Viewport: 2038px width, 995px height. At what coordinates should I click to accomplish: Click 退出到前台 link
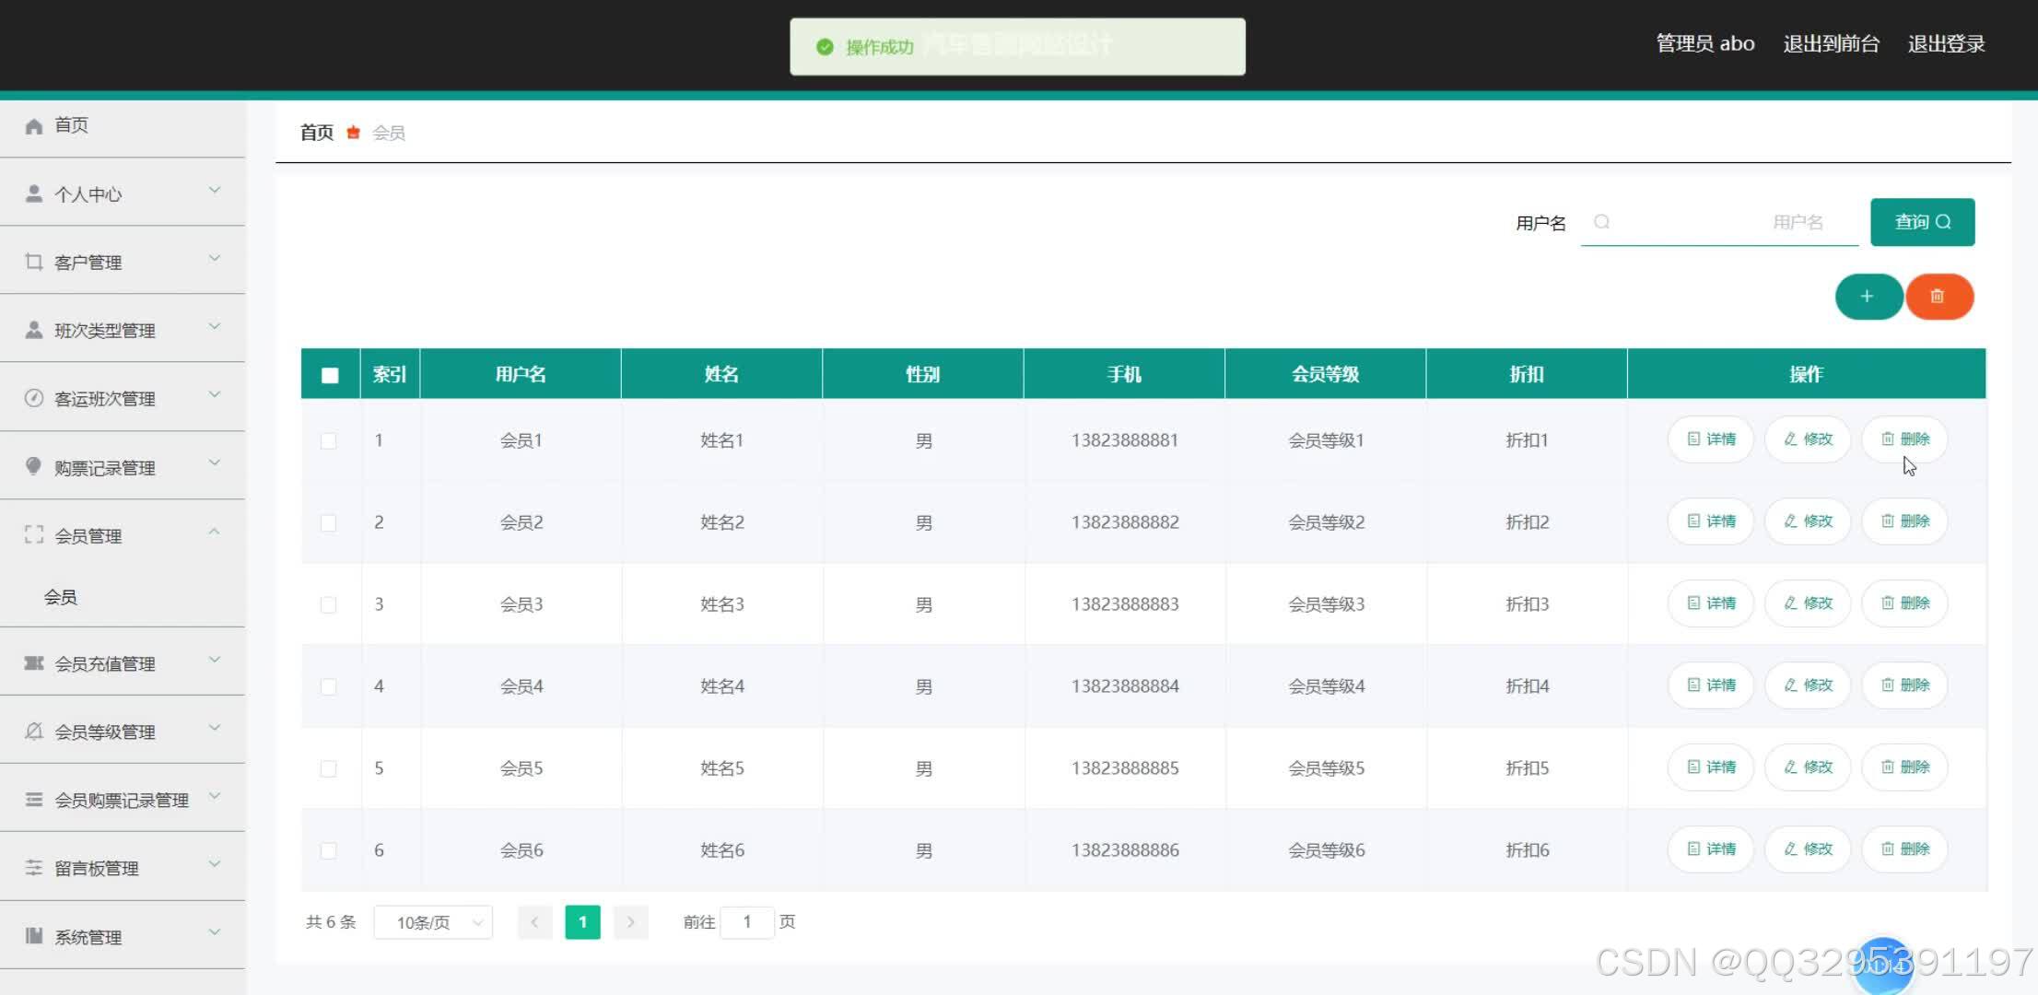1831,43
